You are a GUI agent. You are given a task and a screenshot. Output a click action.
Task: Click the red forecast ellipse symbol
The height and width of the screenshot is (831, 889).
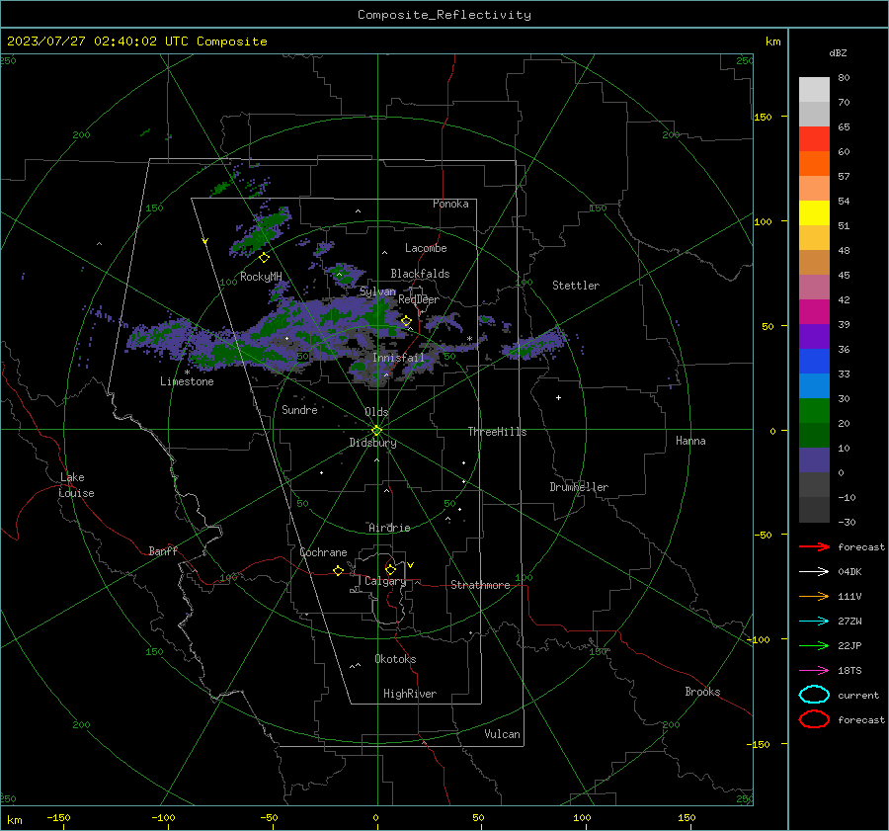tap(814, 719)
